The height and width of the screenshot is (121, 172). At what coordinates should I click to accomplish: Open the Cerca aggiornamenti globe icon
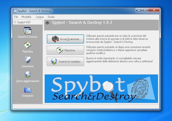click(28, 74)
